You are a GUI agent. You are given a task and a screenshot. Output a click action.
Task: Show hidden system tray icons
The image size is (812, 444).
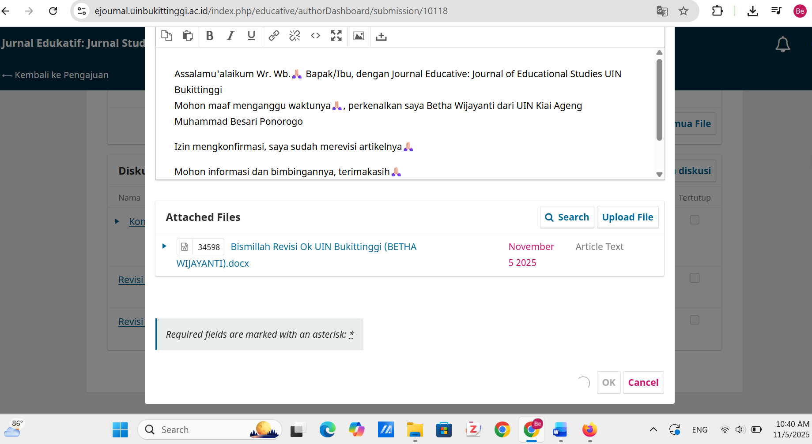[653, 429]
